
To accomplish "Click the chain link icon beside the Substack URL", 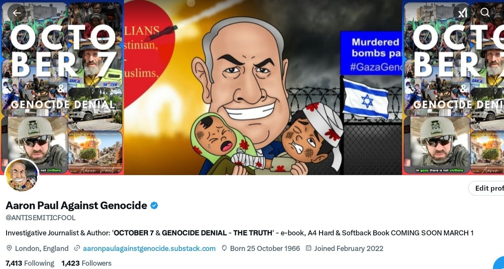I will tap(77, 248).
